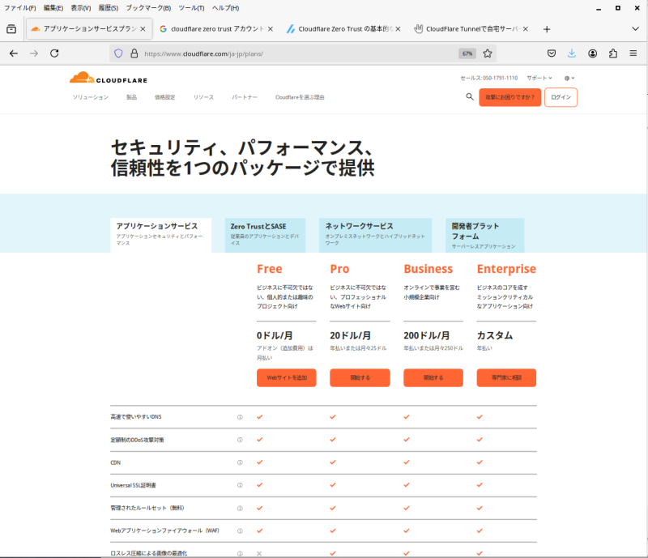
Task: Click 専門家に相談 under Enterprise plan
Action: 506,377
